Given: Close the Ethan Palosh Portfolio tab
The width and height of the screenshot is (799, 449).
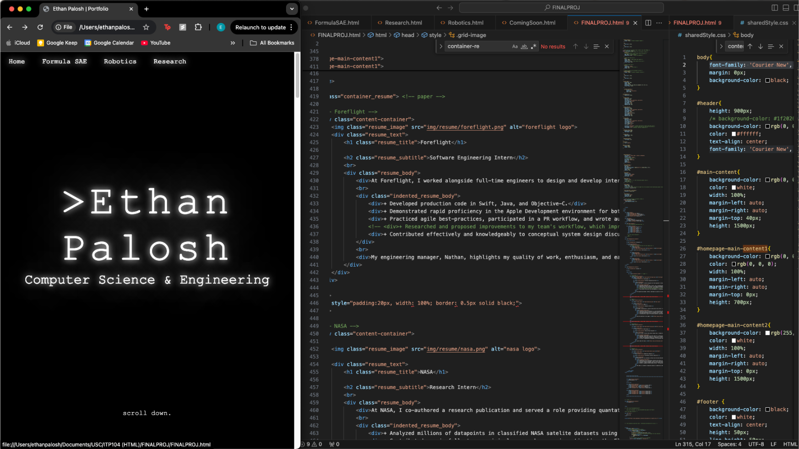Looking at the screenshot, I should [x=131, y=9].
